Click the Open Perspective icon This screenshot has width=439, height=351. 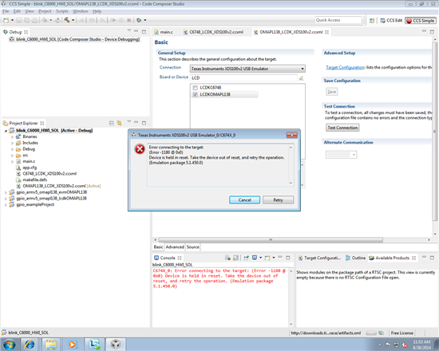coord(372,21)
